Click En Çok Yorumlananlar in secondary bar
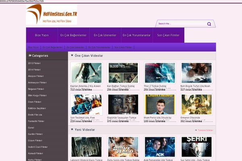242x161 pixels. 99,47
